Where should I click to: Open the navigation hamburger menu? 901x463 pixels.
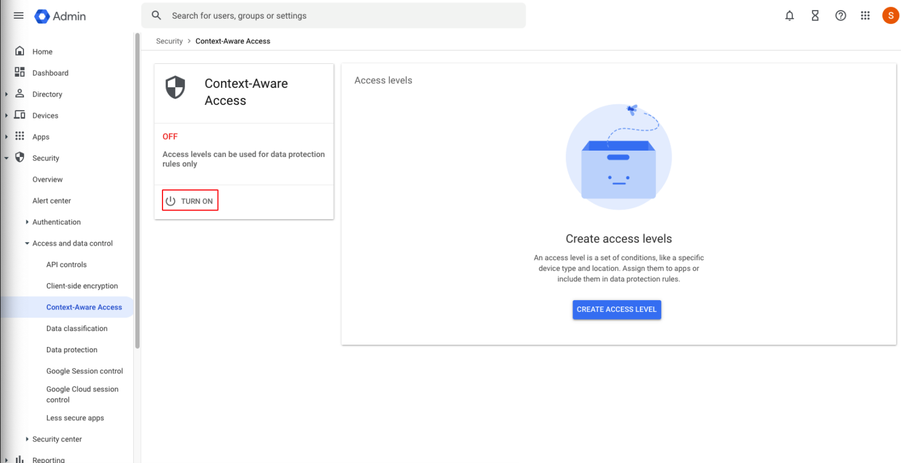click(18, 15)
